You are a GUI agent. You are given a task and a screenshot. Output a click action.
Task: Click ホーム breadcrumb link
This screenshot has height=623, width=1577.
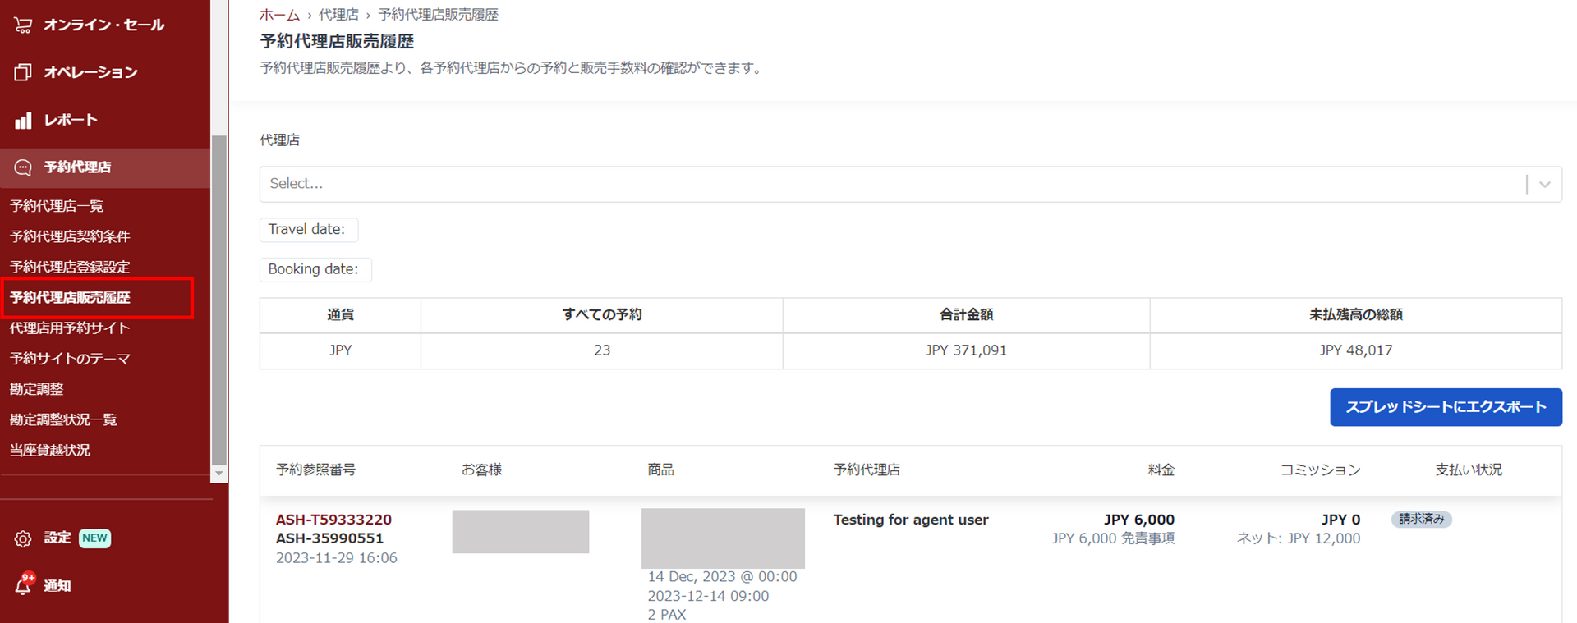[279, 15]
